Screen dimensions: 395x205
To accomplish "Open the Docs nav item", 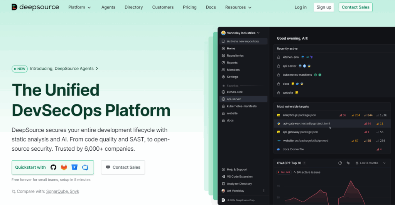I will [211, 7].
